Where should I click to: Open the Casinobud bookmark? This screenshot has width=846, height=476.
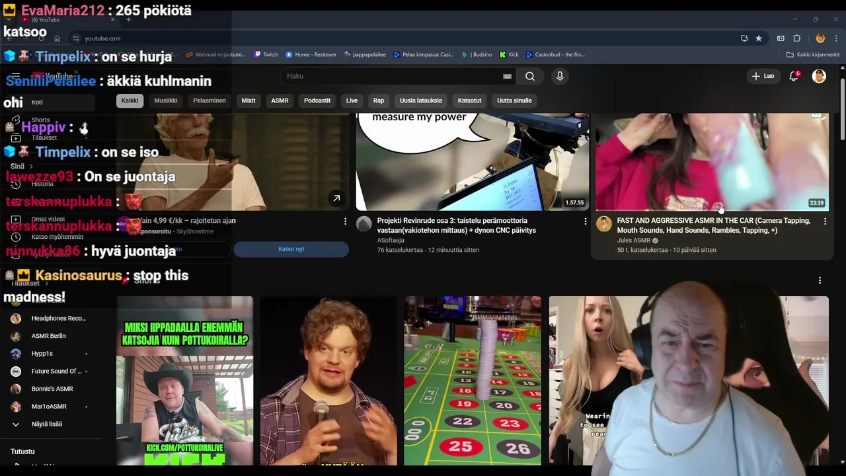coord(555,55)
